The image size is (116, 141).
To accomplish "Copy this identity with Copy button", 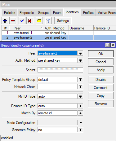I will coord(101,96).
